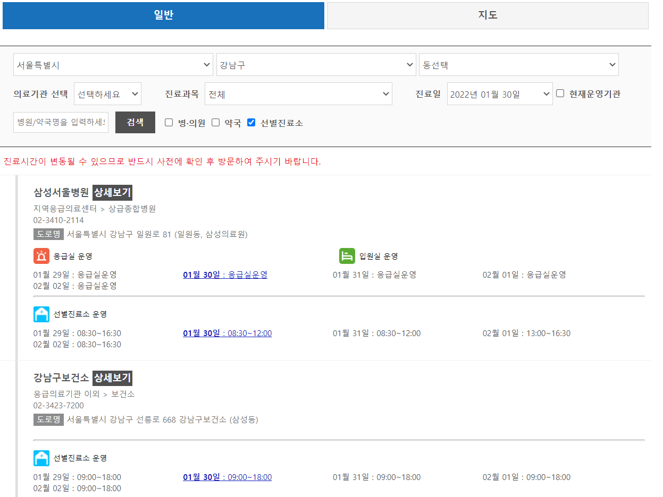Open the 서울특별시 city dropdown

pos(113,65)
